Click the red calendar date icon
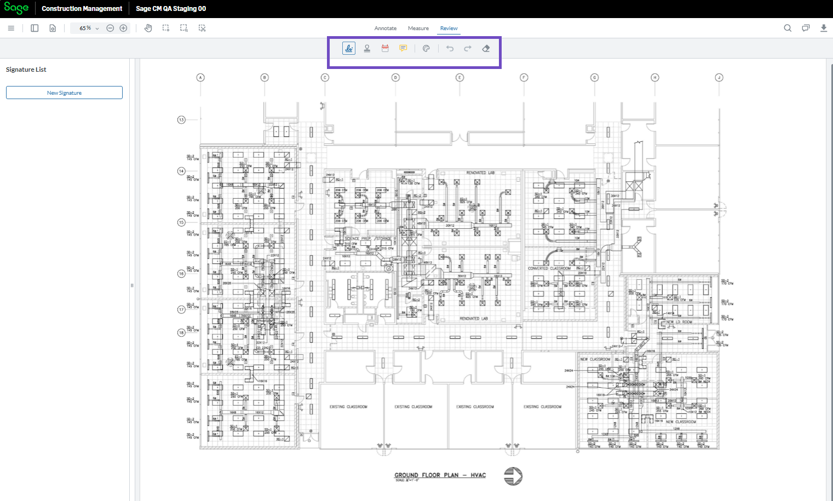Image resolution: width=833 pixels, height=501 pixels. (385, 48)
